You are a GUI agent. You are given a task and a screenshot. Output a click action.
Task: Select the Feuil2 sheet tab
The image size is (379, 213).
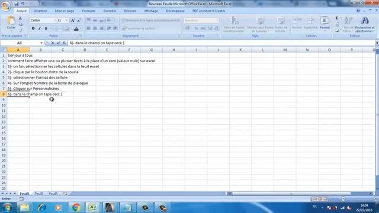pyautogui.click(x=38, y=193)
